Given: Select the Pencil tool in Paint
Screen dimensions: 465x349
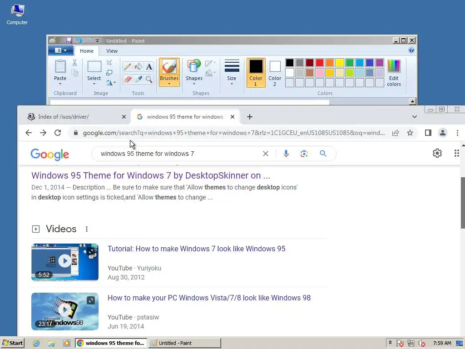Looking at the screenshot, I should 128,66.
